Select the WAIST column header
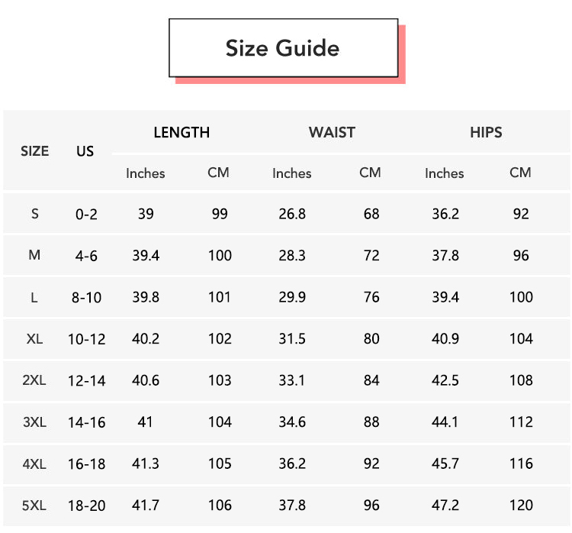 coord(332,133)
